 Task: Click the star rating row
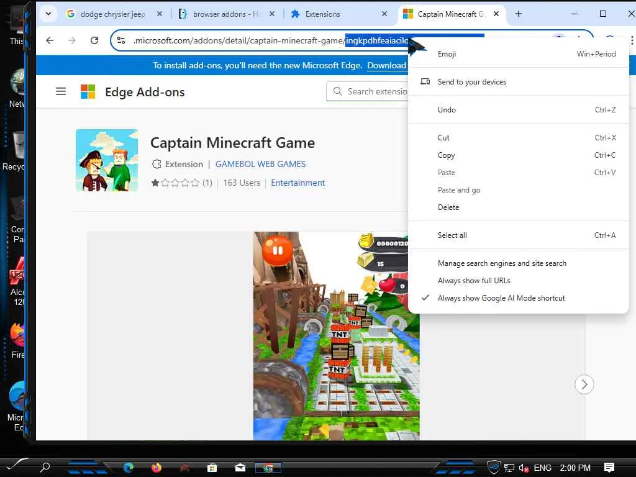(x=175, y=183)
